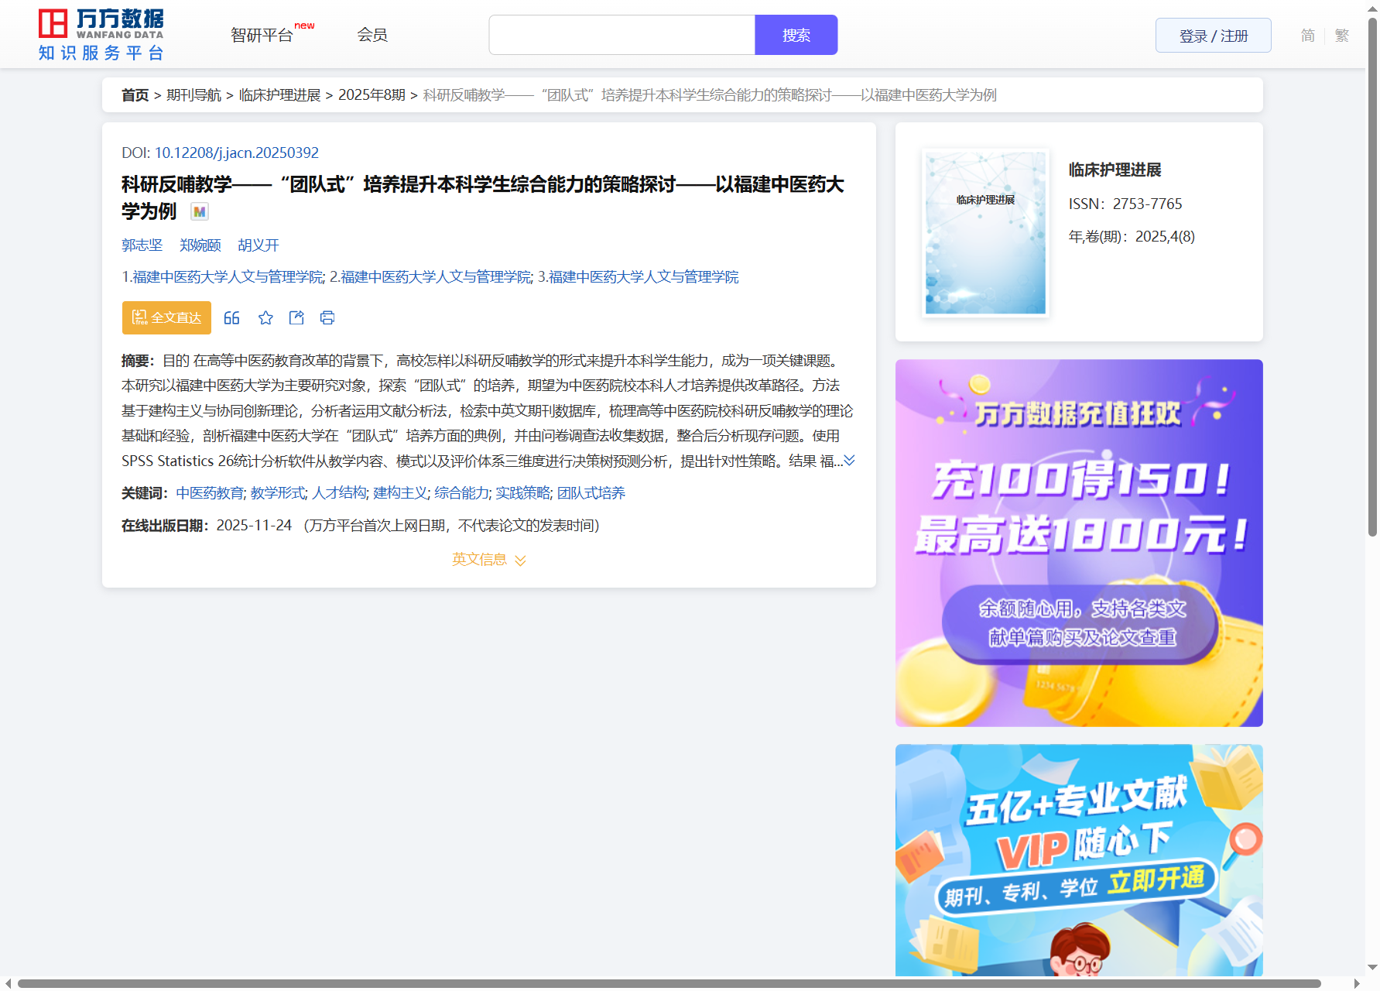Click the star favorite icon

pos(265,317)
